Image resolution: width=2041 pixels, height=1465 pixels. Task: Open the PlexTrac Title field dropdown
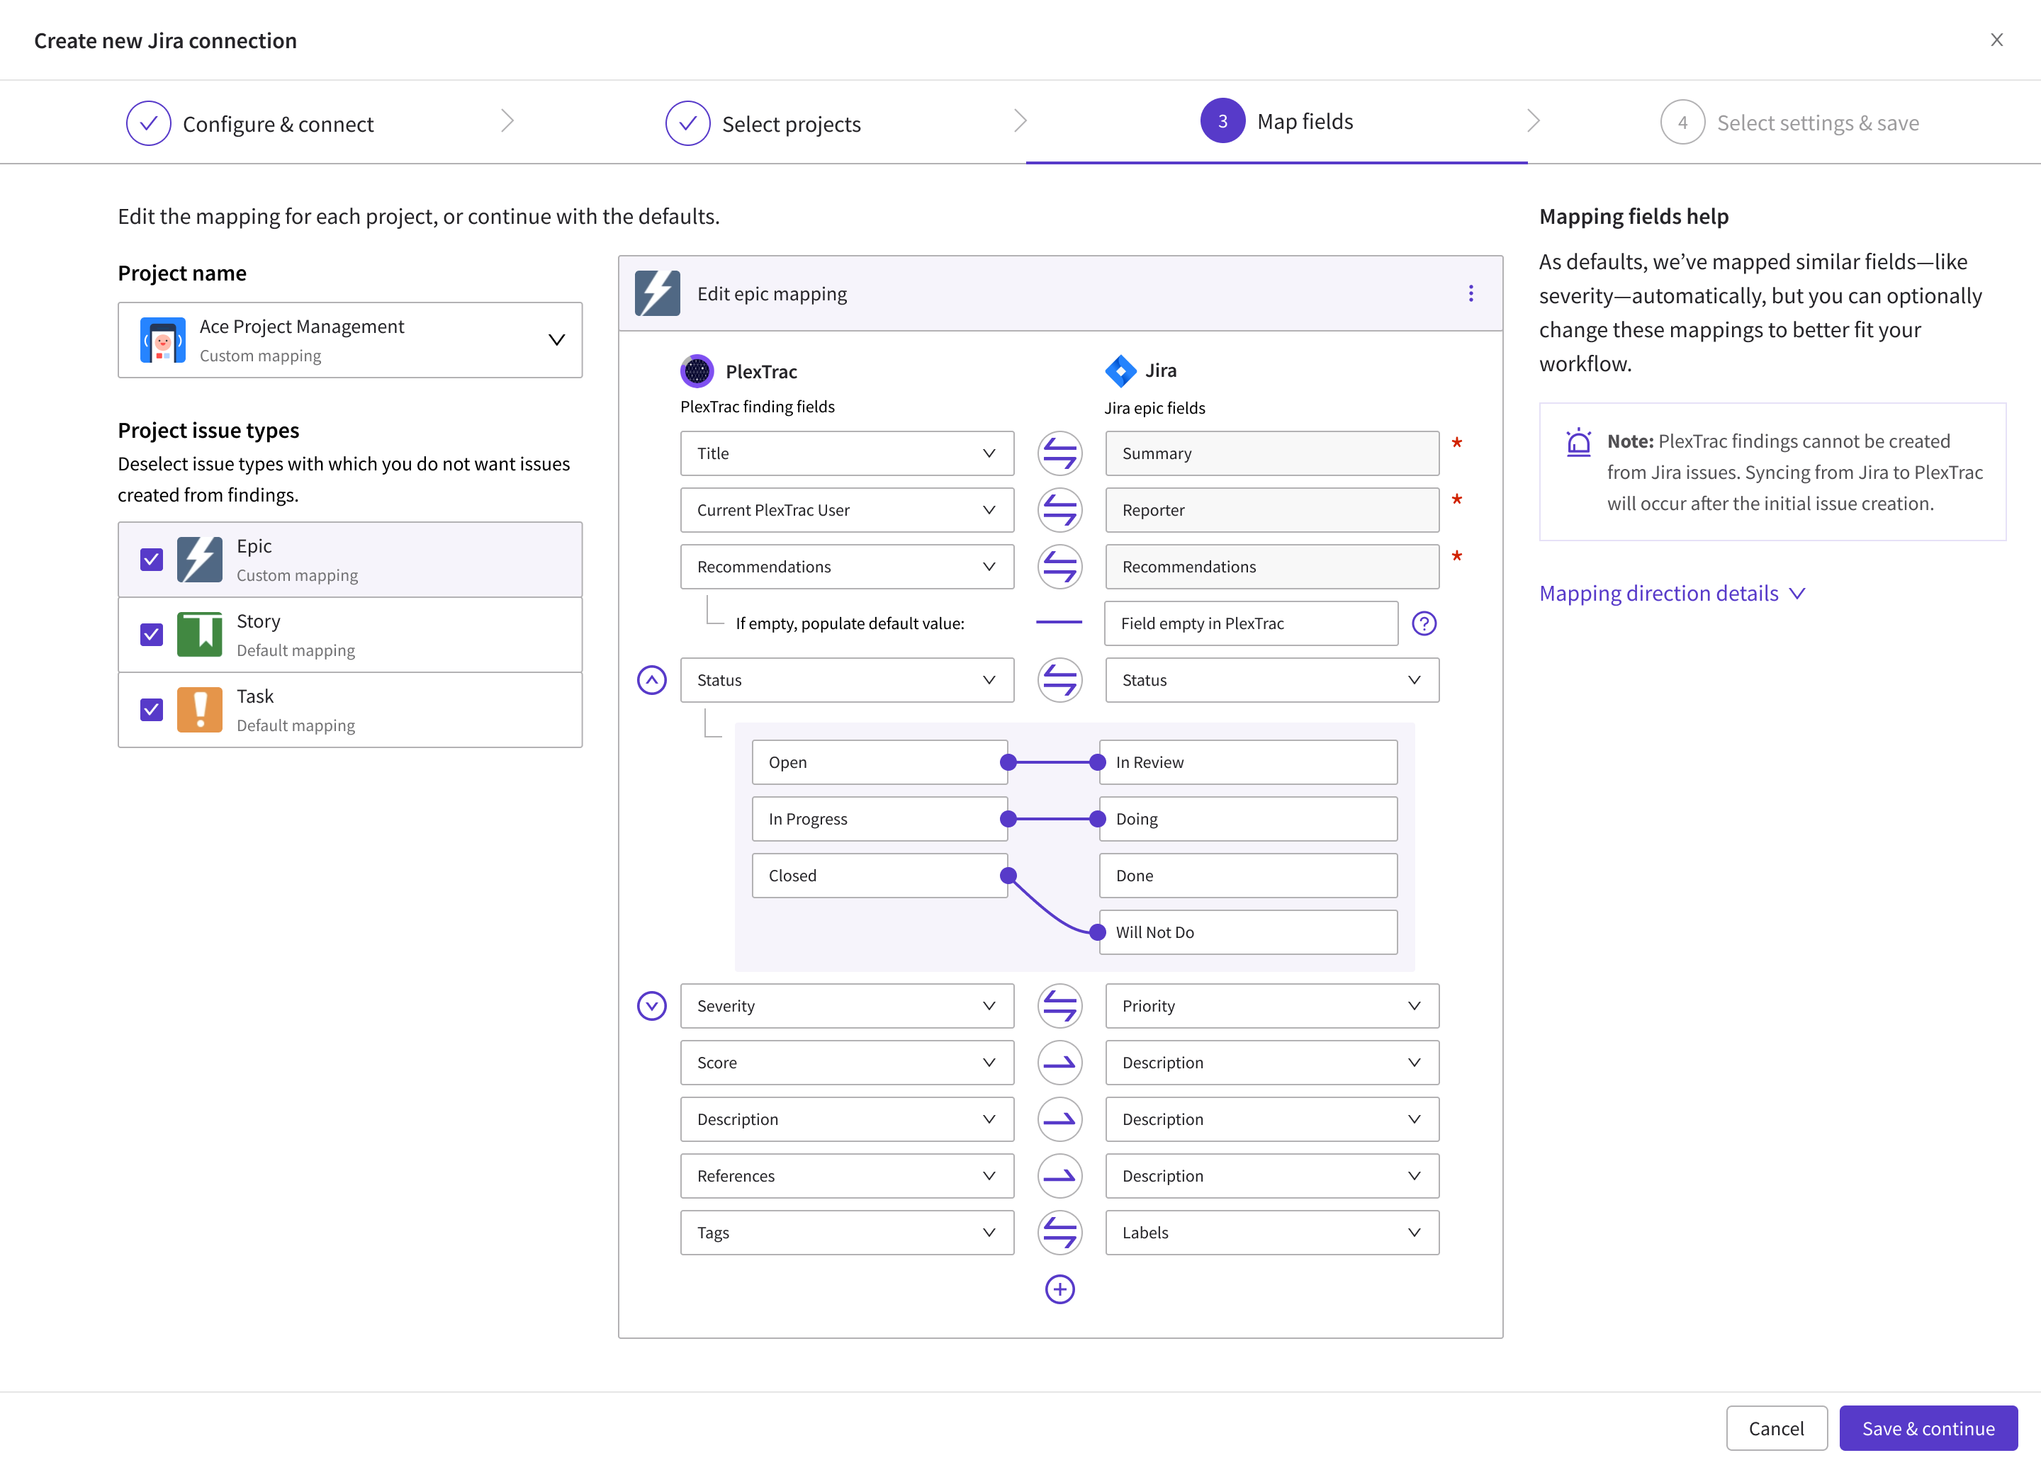coord(847,453)
